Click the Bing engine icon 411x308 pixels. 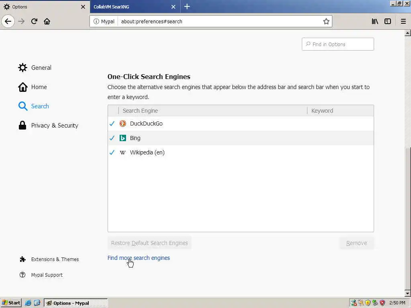pos(123,138)
